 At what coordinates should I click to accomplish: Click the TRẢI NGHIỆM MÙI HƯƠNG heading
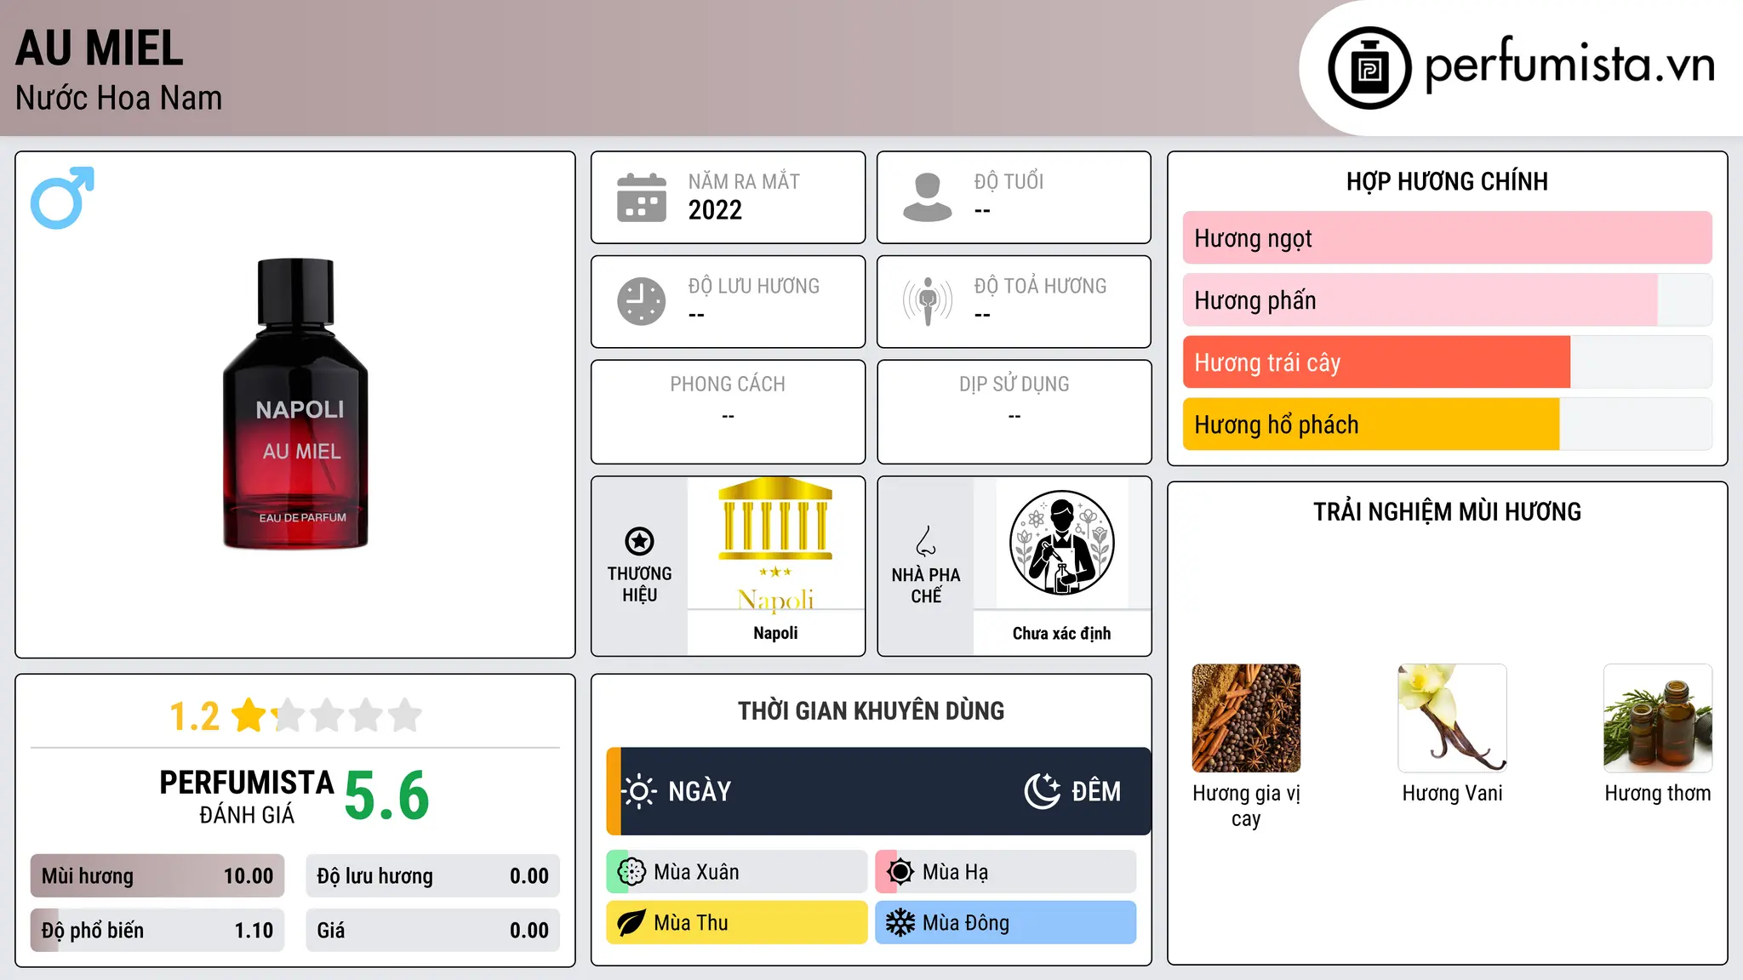pos(1447,511)
